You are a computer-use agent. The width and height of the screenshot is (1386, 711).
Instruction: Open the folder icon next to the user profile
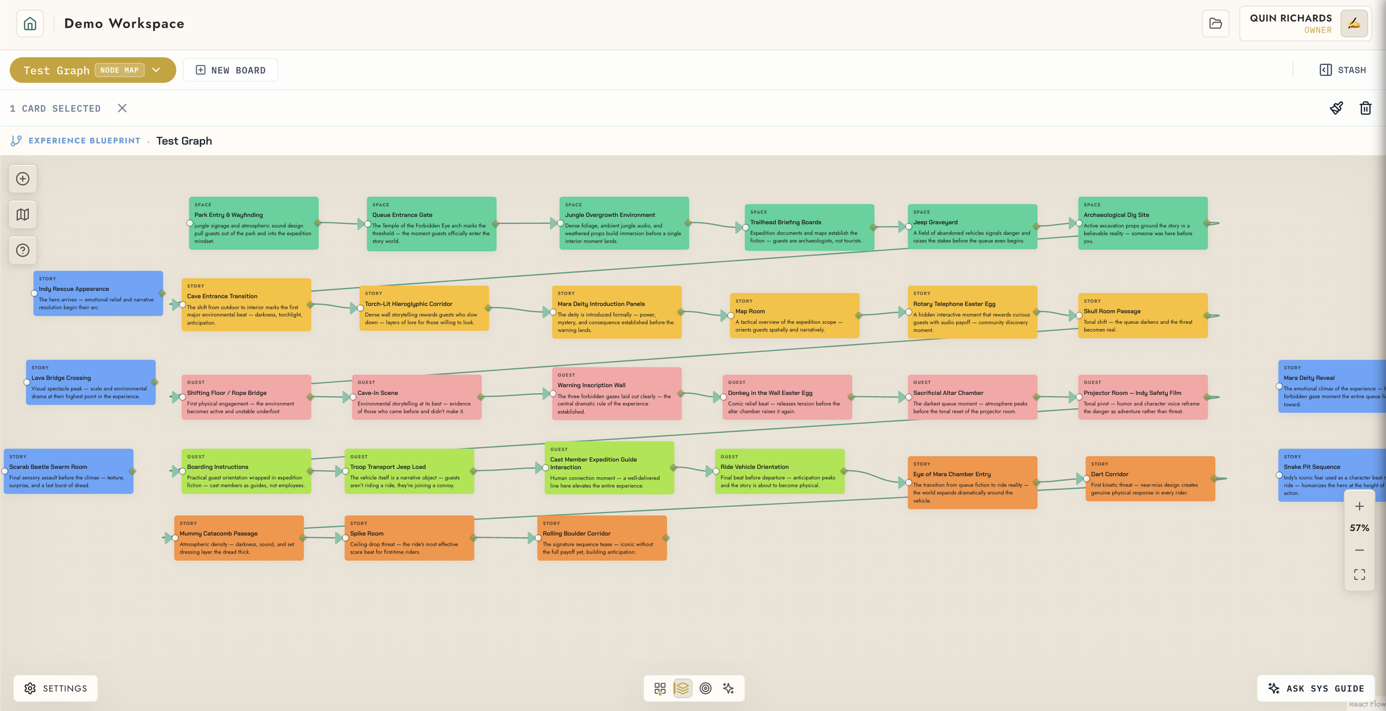[x=1215, y=23]
